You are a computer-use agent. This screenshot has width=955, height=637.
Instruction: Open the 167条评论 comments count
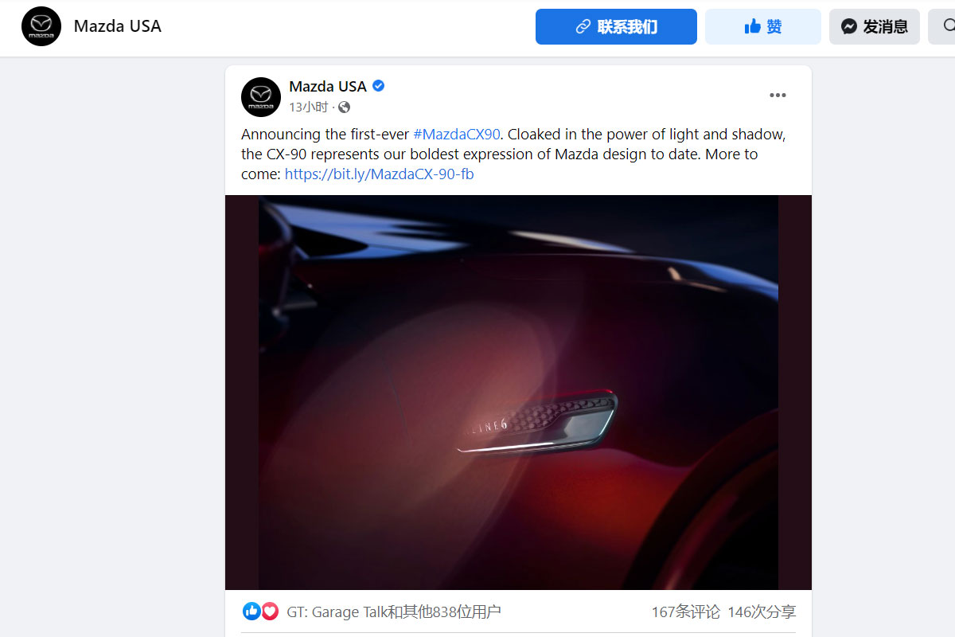click(x=686, y=612)
